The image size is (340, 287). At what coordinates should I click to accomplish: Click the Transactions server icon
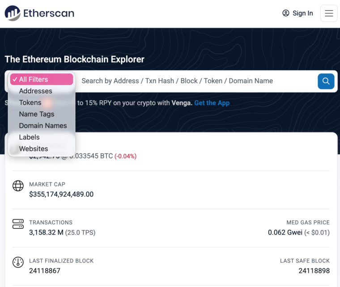[18, 224]
